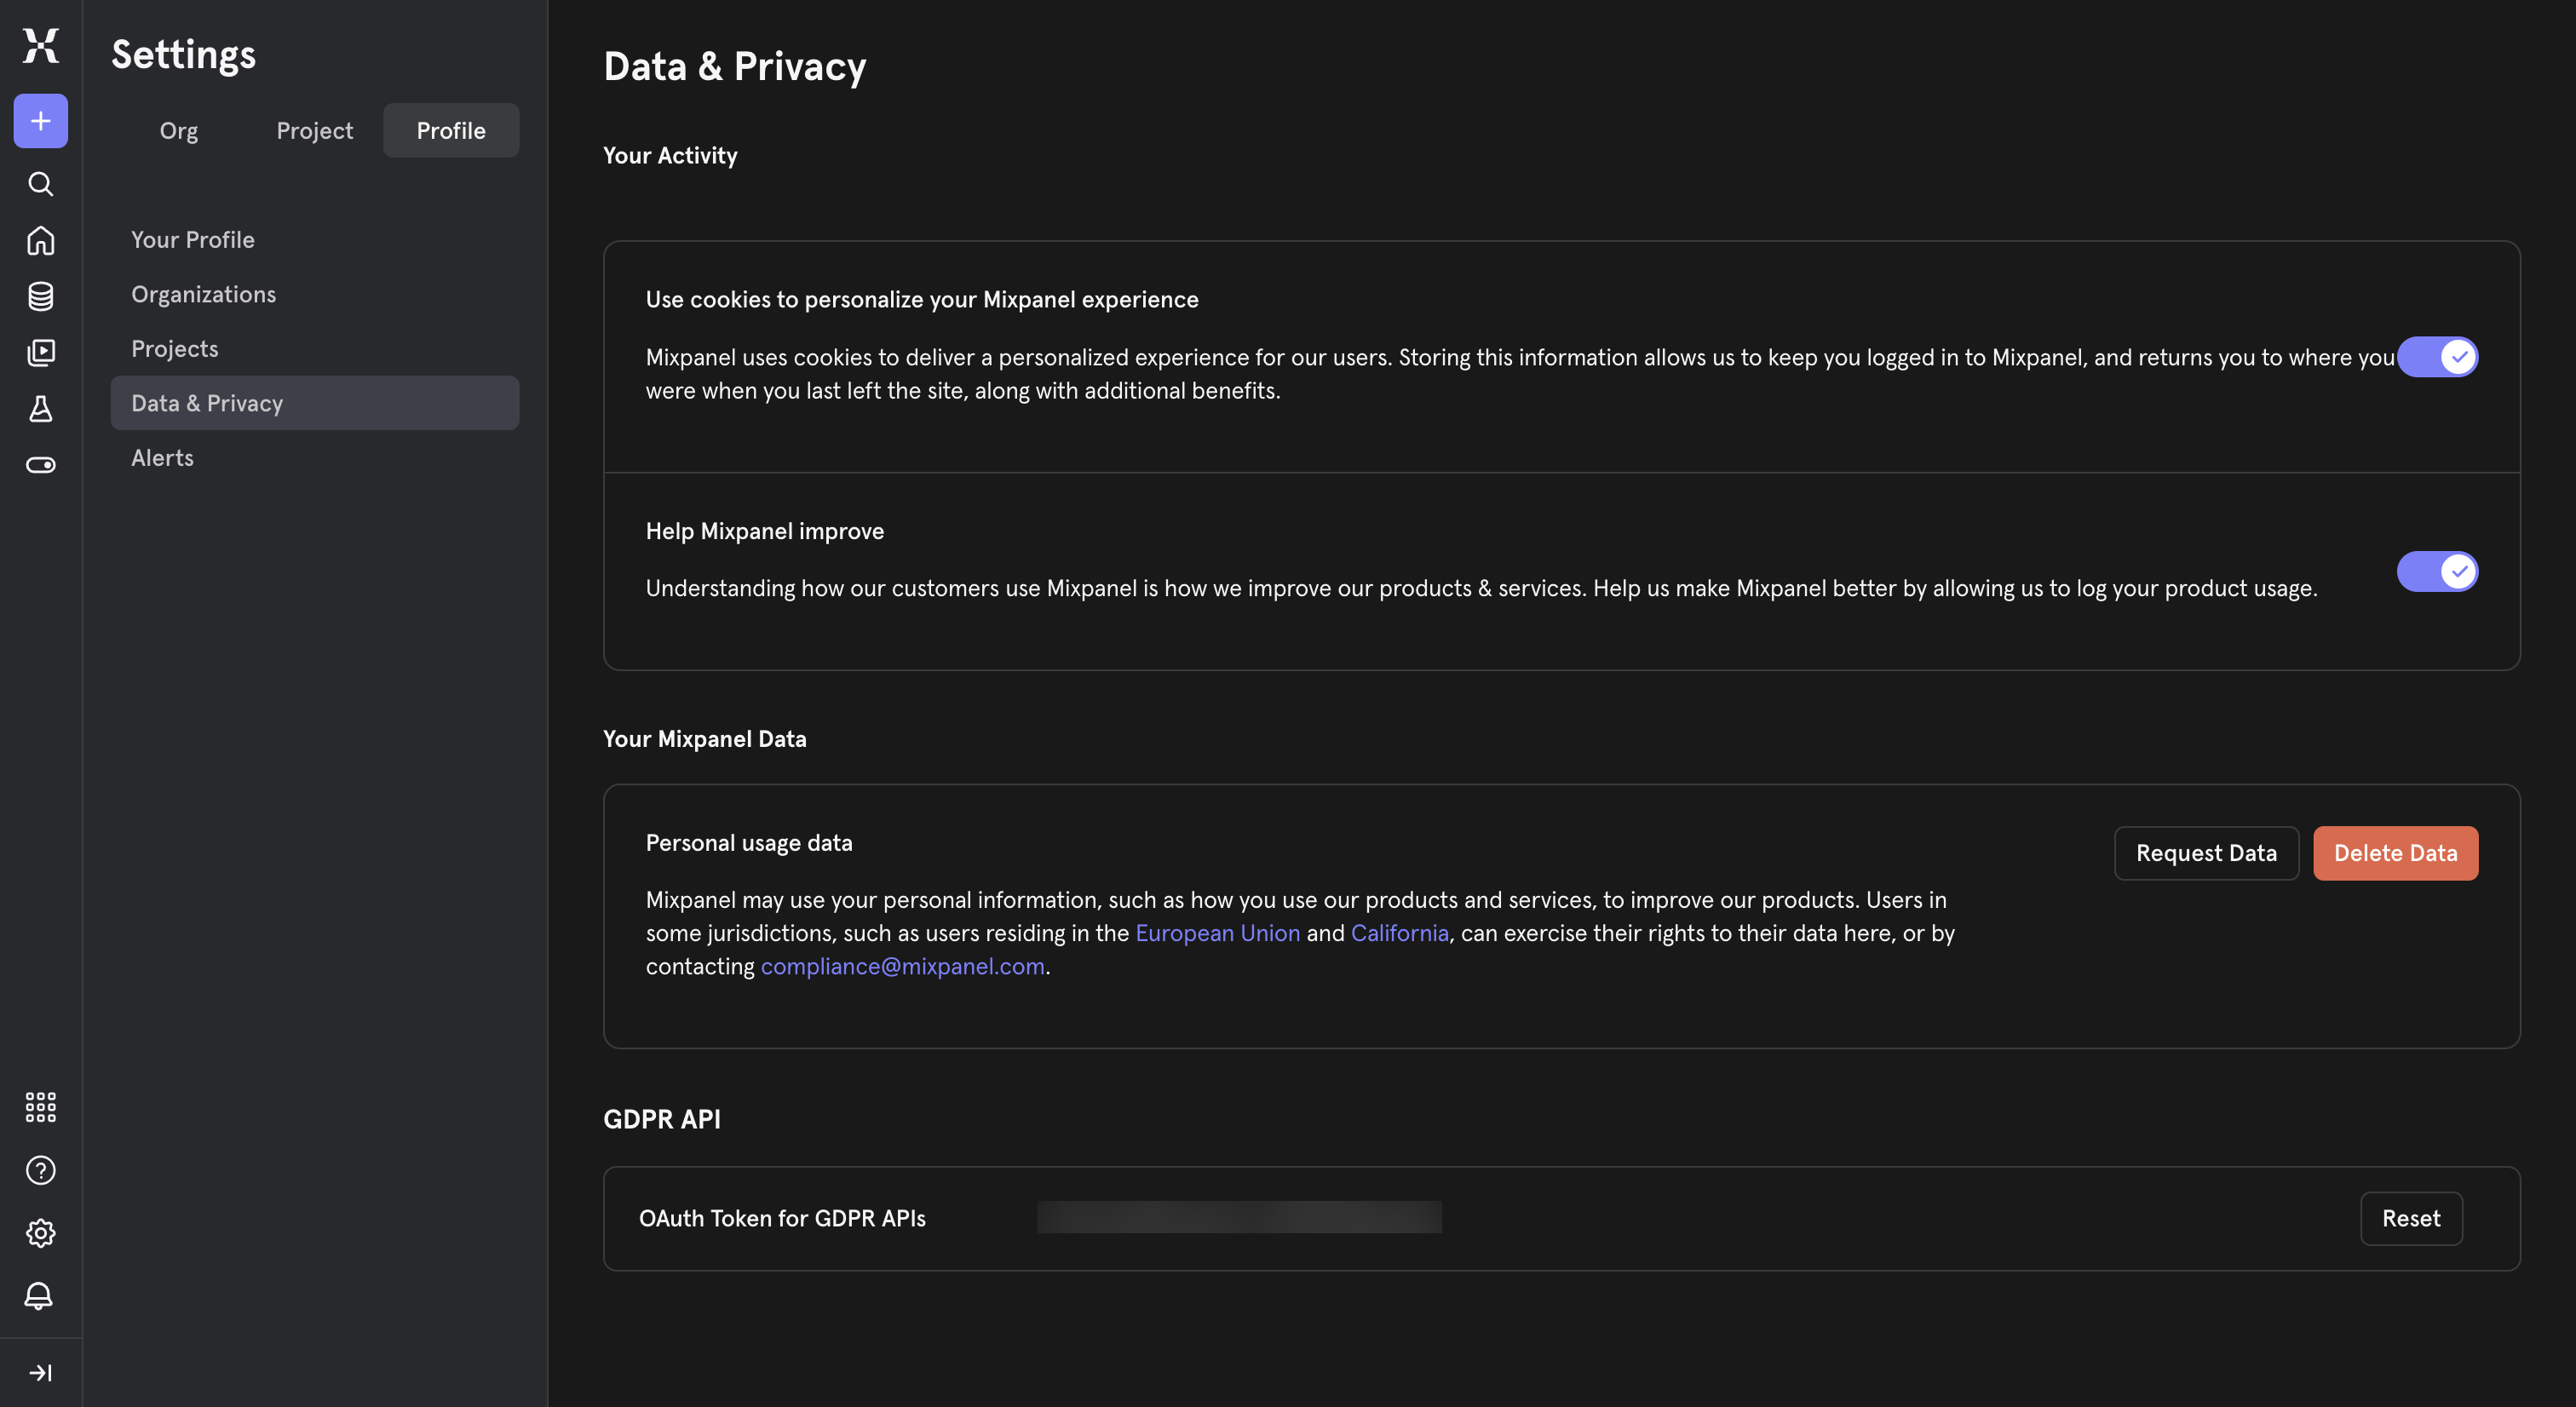
Task: Open the European Union link
Action: (1217, 933)
